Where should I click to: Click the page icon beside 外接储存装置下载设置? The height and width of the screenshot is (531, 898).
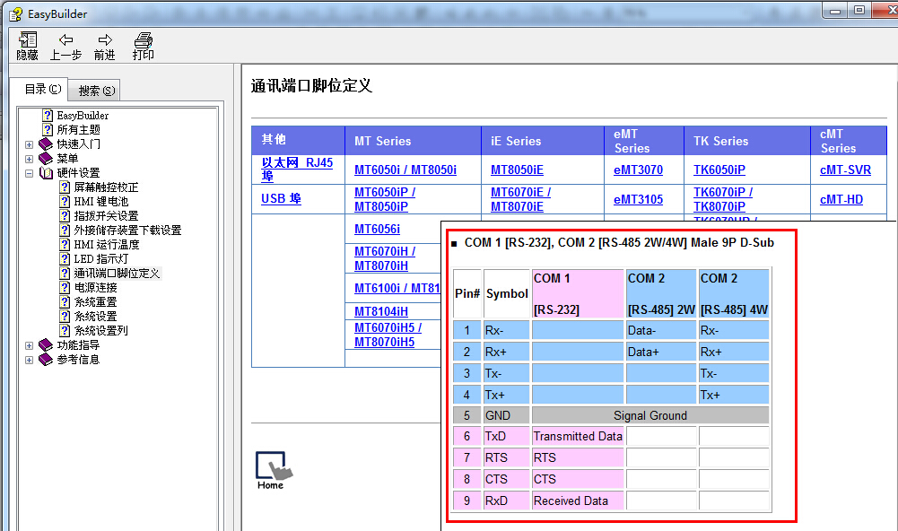pyautogui.click(x=65, y=230)
